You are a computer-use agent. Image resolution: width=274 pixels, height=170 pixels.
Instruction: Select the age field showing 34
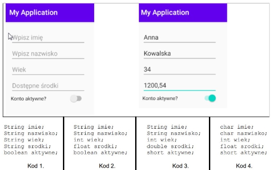180,69
